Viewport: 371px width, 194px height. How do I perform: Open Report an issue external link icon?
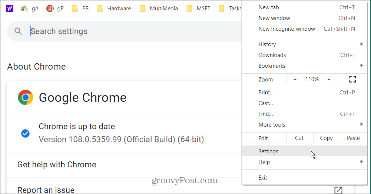338,190
